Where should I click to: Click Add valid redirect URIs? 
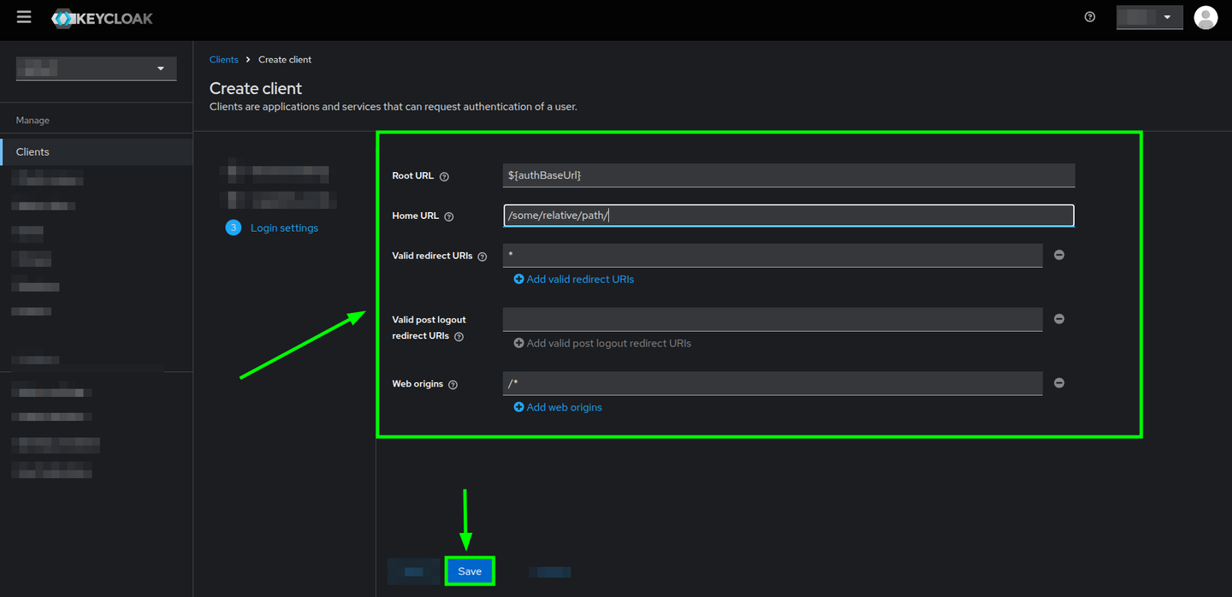pos(573,279)
